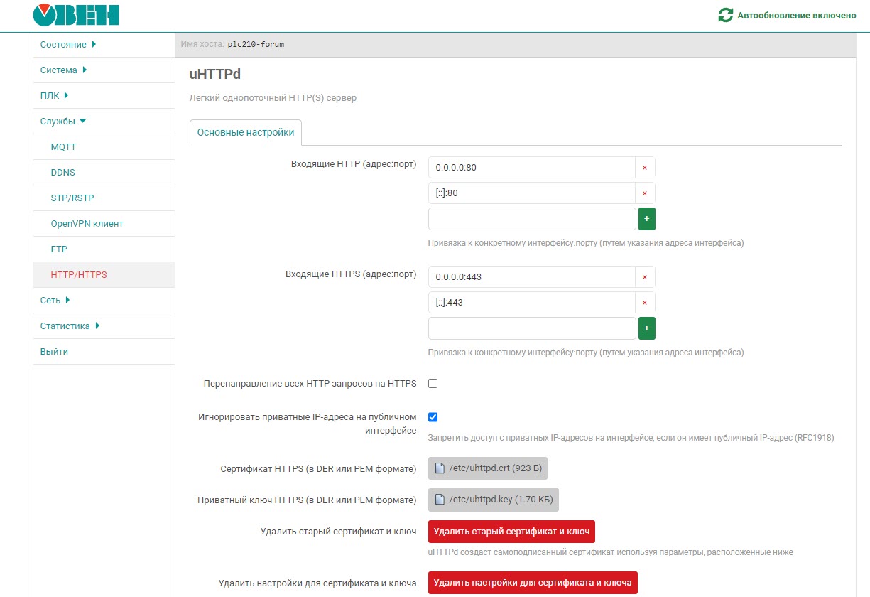Open the MQTT service page
870x597 pixels.
point(63,147)
